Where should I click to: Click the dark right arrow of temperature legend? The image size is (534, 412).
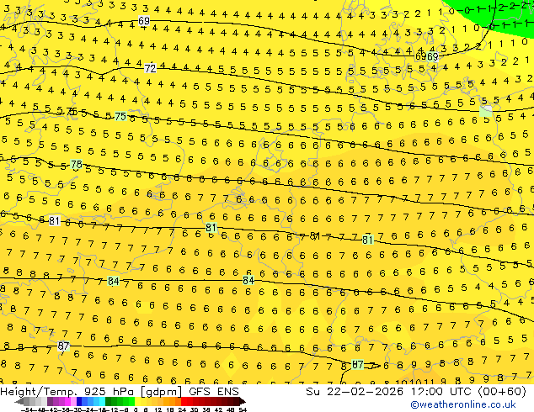tap(243, 402)
